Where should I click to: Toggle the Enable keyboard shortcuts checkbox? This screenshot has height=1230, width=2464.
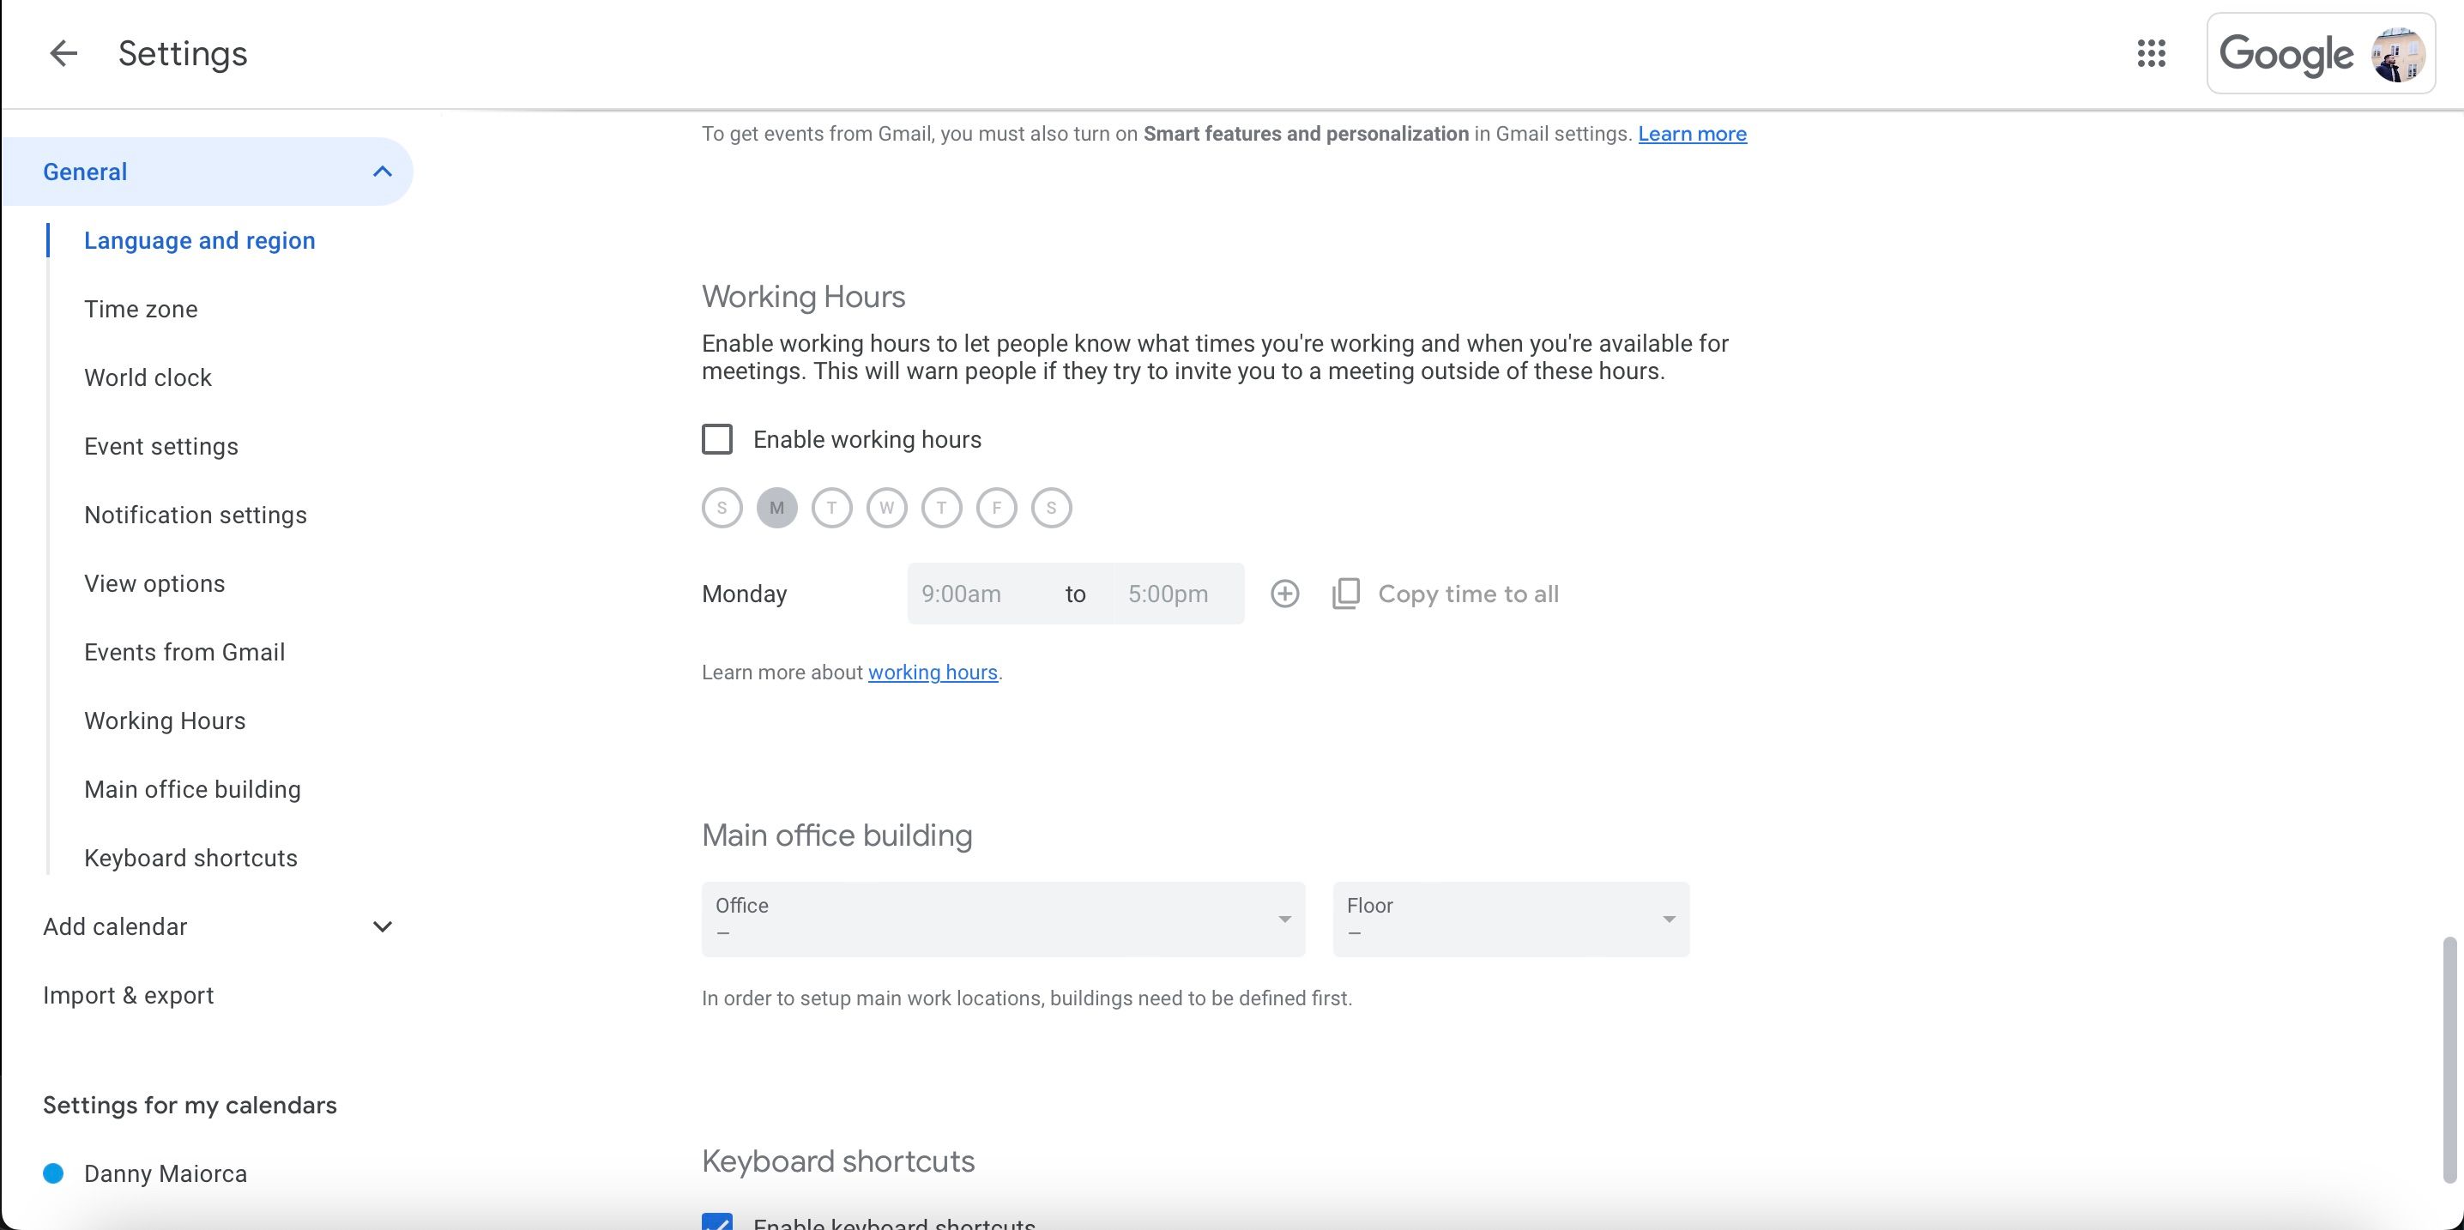coord(717,1222)
